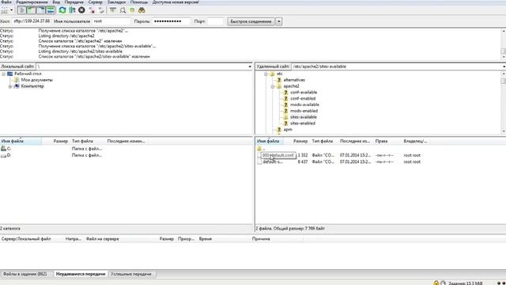Click the remote tree vertical scrollbar
Screen dimensions: 506x285
[504, 102]
